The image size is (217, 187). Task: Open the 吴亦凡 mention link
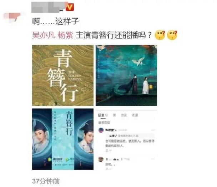(x=44, y=35)
